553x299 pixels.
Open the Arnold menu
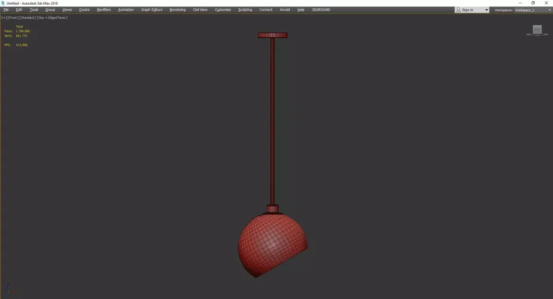(x=285, y=9)
